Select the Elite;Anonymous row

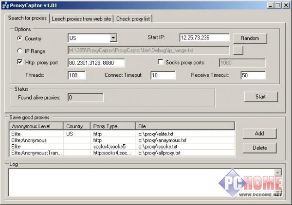tap(122, 140)
